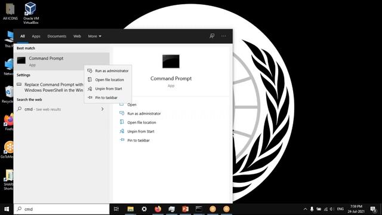Click the battery tray icon
382x215 pixels.
click(x=319, y=209)
